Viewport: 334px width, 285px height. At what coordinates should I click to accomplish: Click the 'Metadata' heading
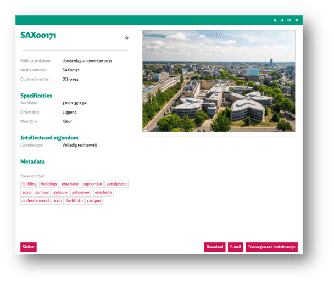click(32, 161)
